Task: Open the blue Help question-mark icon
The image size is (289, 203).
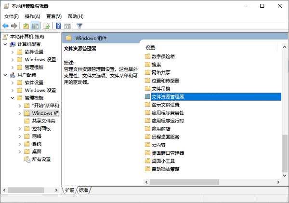Action: [x=58, y=26]
